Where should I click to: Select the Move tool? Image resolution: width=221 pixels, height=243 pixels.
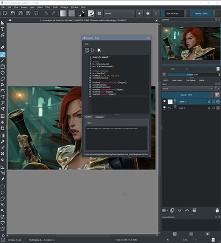(x=2, y=122)
